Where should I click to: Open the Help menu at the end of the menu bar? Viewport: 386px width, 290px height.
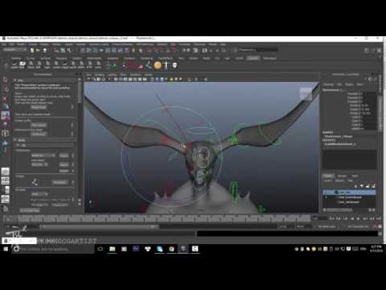coord(223,44)
